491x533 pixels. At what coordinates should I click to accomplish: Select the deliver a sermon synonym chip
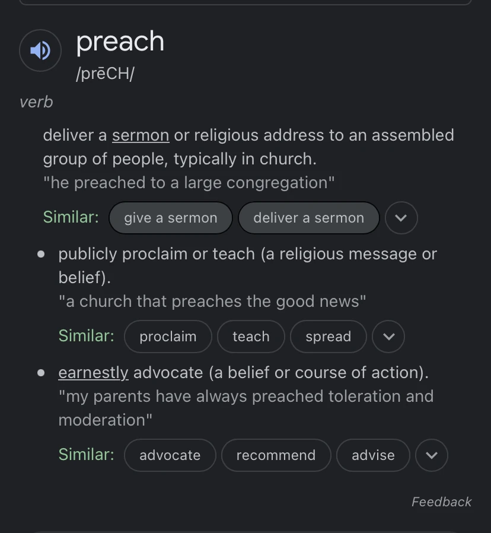pyautogui.click(x=308, y=218)
